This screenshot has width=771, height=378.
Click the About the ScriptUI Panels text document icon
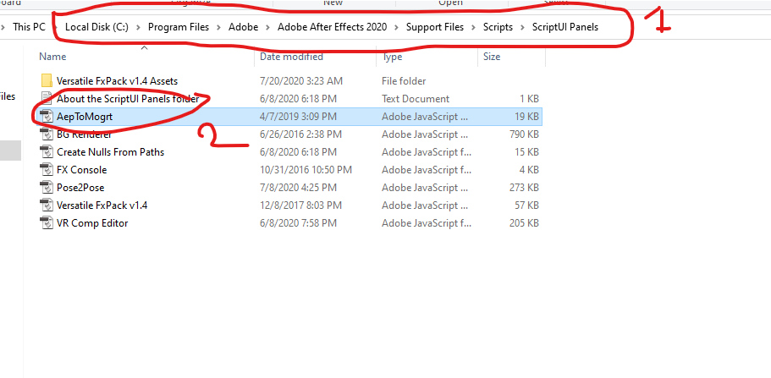tap(47, 99)
